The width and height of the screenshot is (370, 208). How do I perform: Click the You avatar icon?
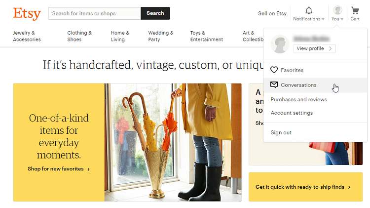pyautogui.click(x=337, y=10)
